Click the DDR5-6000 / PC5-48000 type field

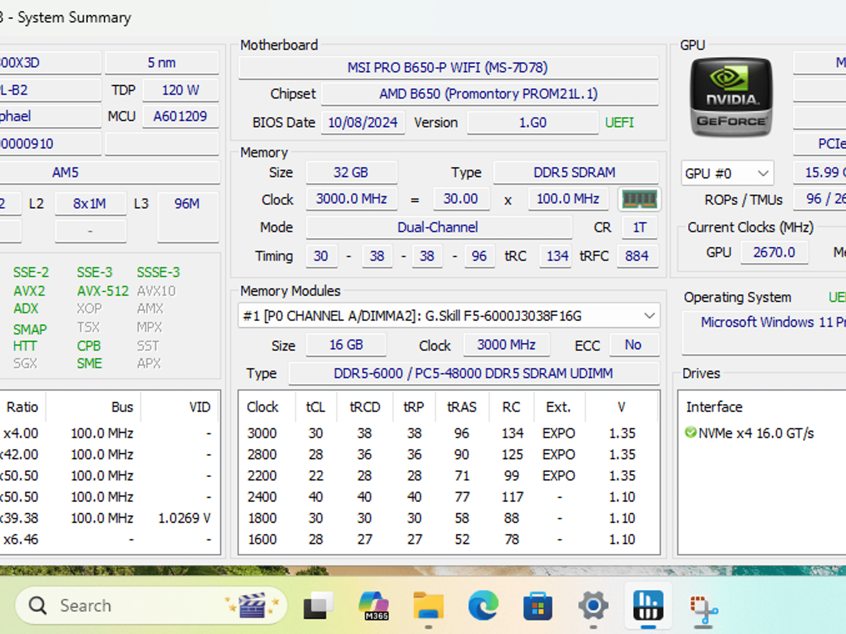(473, 374)
